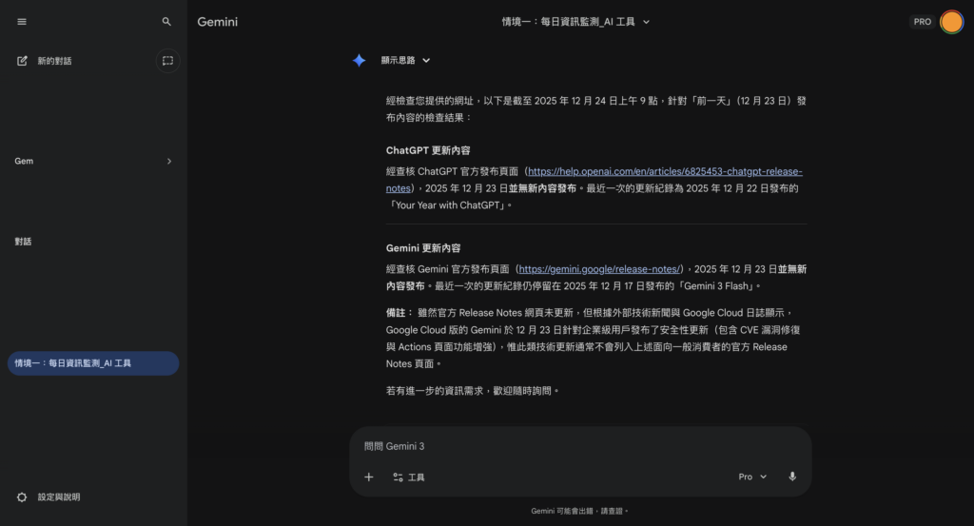
Task: Open the conversation title dropdown at top
Action: click(575, 22)
